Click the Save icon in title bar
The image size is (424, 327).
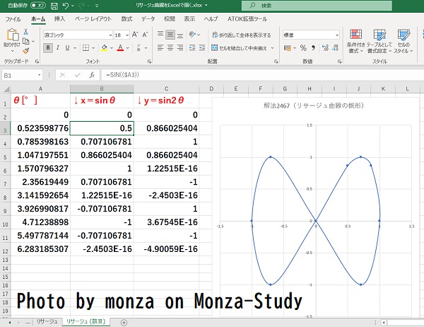click(x=54, y=6)
